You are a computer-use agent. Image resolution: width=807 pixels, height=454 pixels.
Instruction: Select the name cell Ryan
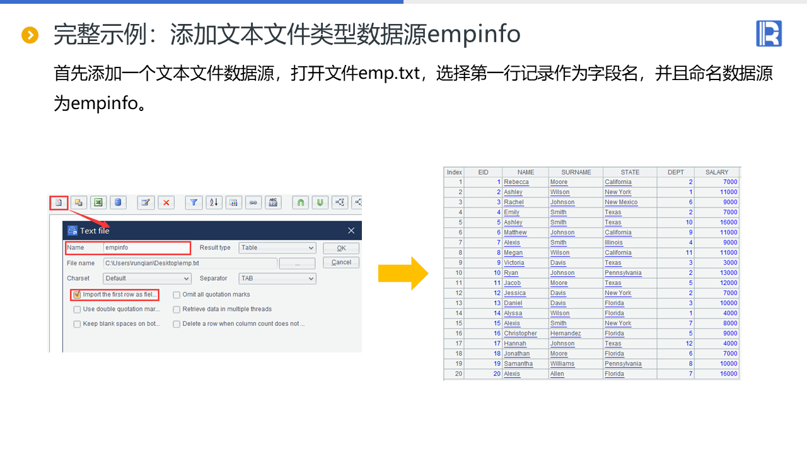[x=526, y=273]
